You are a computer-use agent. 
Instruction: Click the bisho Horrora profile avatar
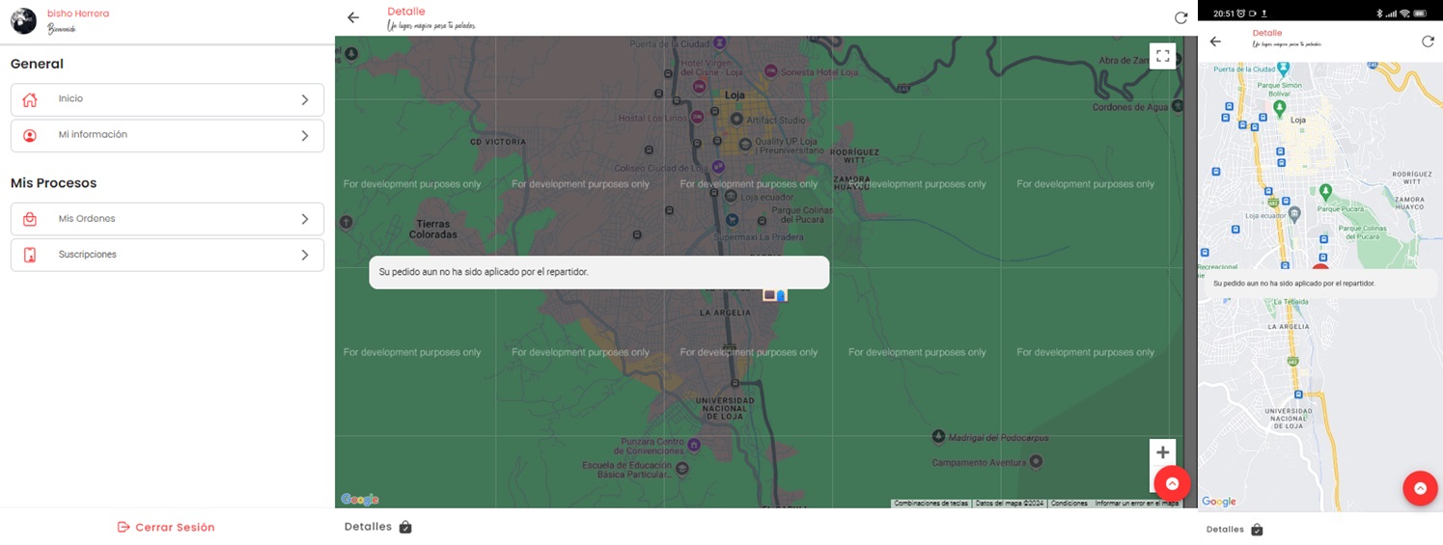pyautogui.click(x=23, y=20)
